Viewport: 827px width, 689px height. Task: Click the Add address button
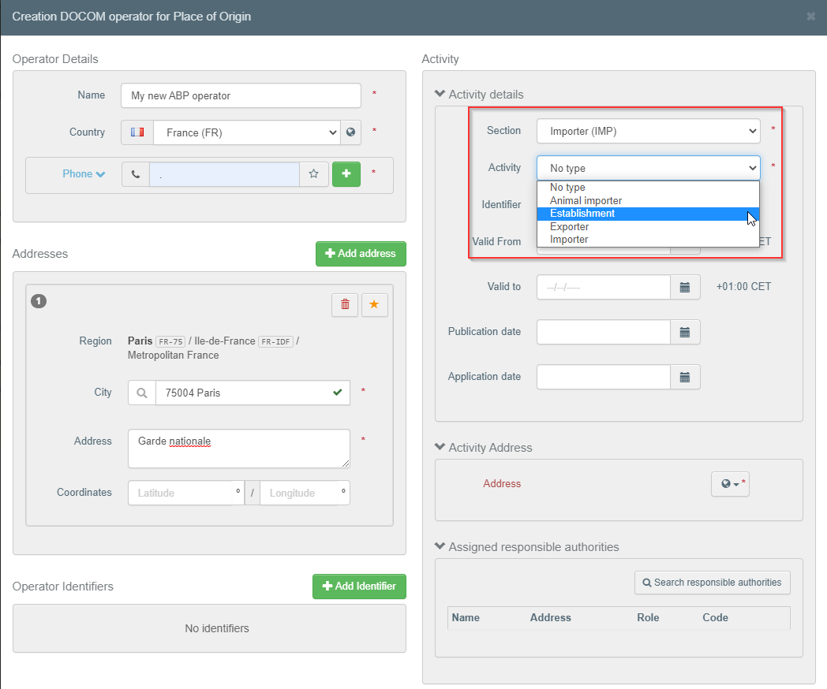361,254
